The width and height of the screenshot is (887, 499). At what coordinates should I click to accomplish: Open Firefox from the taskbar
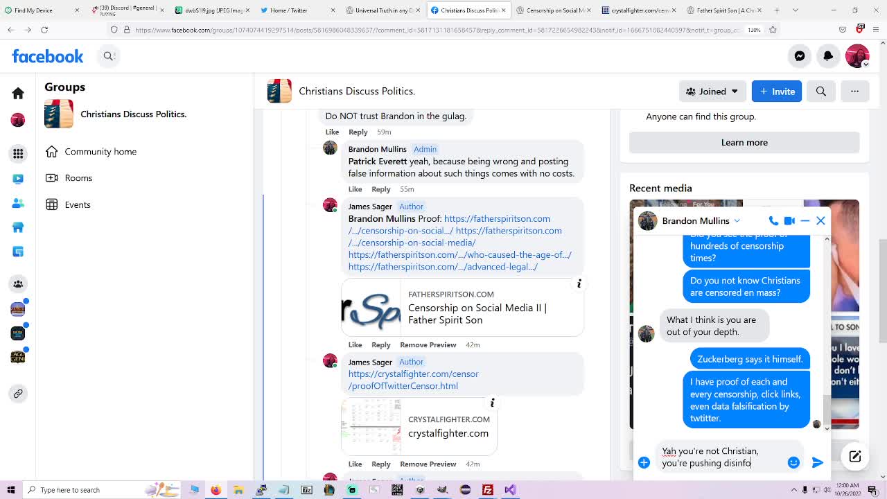tap(216, 490)
